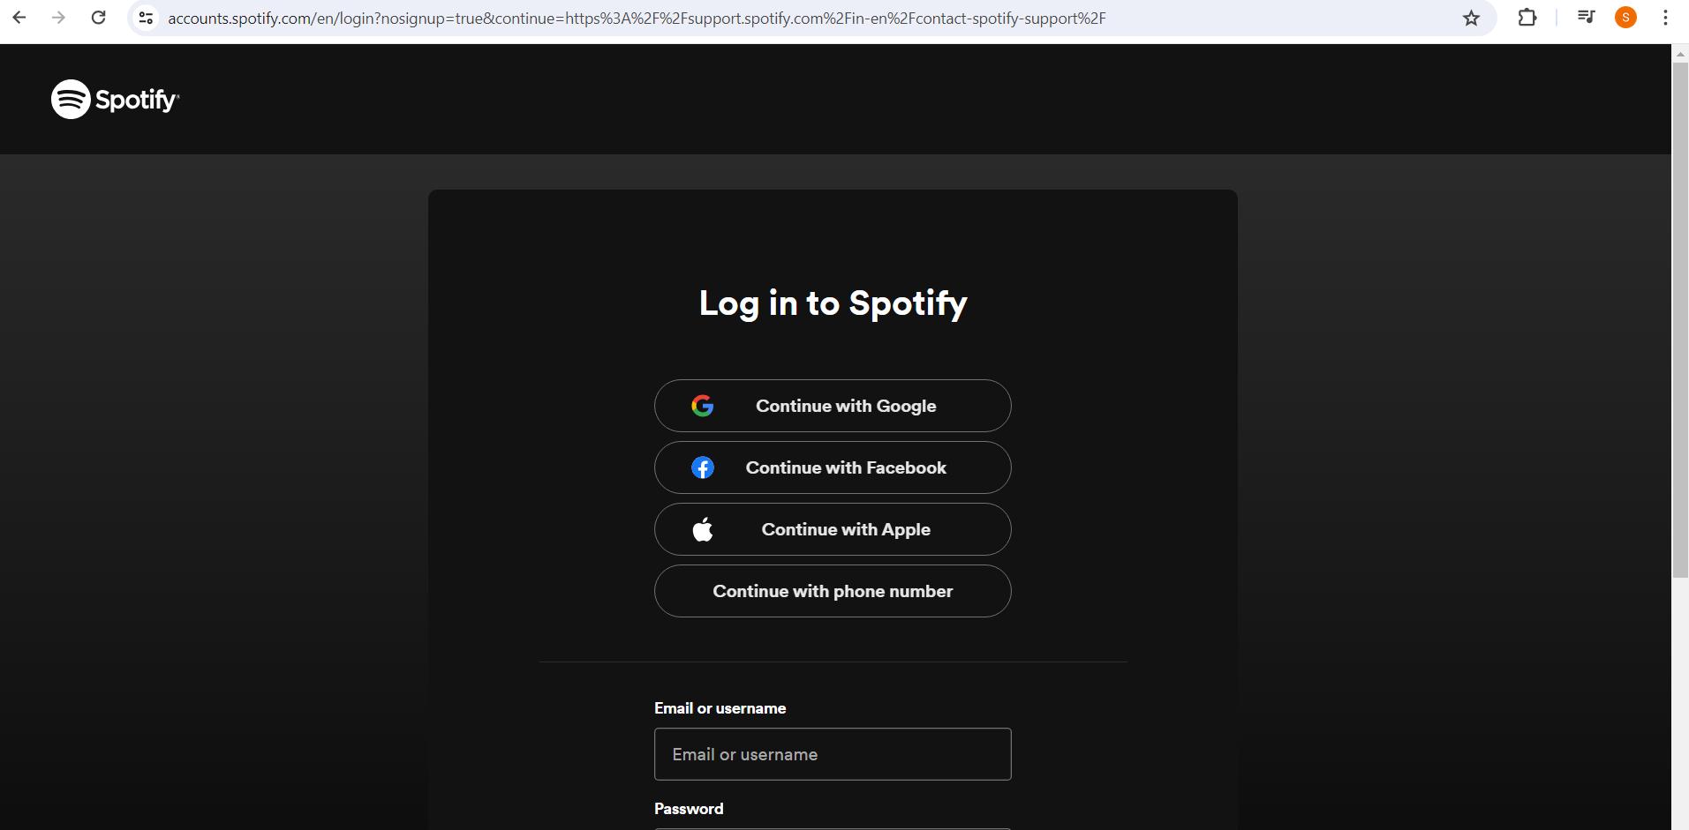Click the Google logo icon

point(702,406)
